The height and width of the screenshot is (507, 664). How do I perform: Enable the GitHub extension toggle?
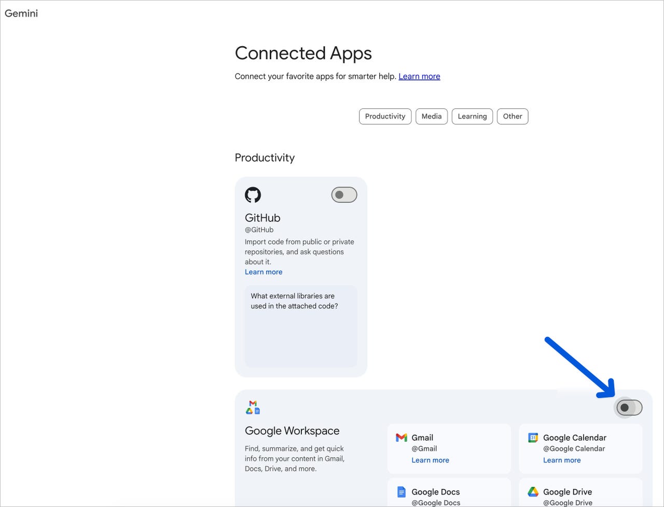[x=344, y=195]
